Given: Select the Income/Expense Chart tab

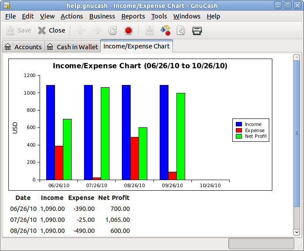Looking at the screenshot, I should tap(136, 46).
